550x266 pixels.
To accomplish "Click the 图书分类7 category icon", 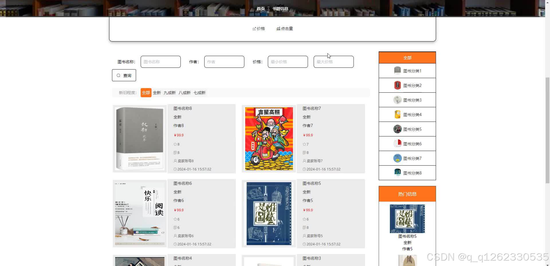I will pyautogui.click(x=398, y=158).
